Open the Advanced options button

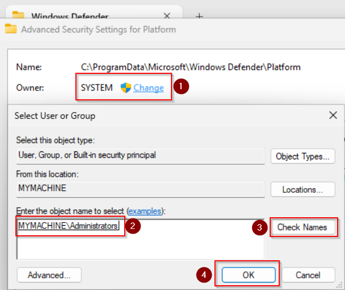click(49, 275)
